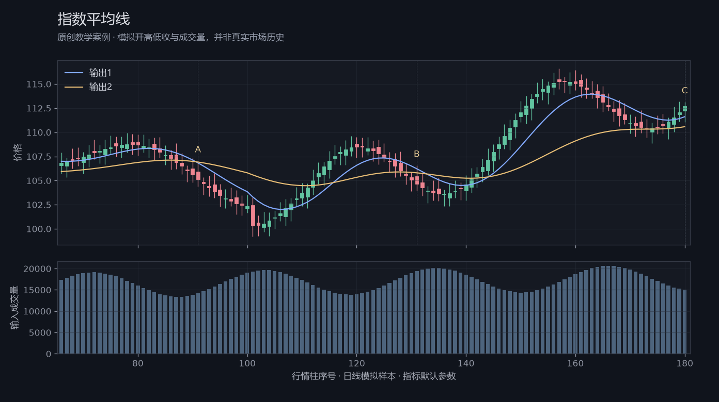Click price axis tick 102.5
The width and height of the screenshot is (719, 402).
[x=39, y=205]
